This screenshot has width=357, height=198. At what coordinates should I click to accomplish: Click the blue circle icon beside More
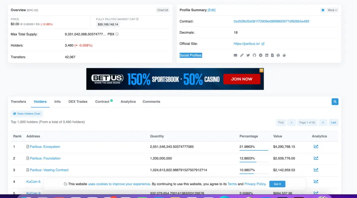[x=323, y=10]
